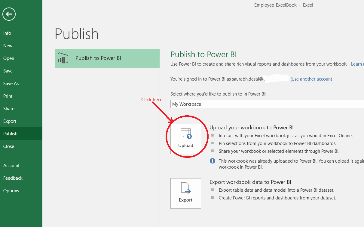364x227 pixels.
Task: Open Excel Options
Action: [x=11, y=191]
